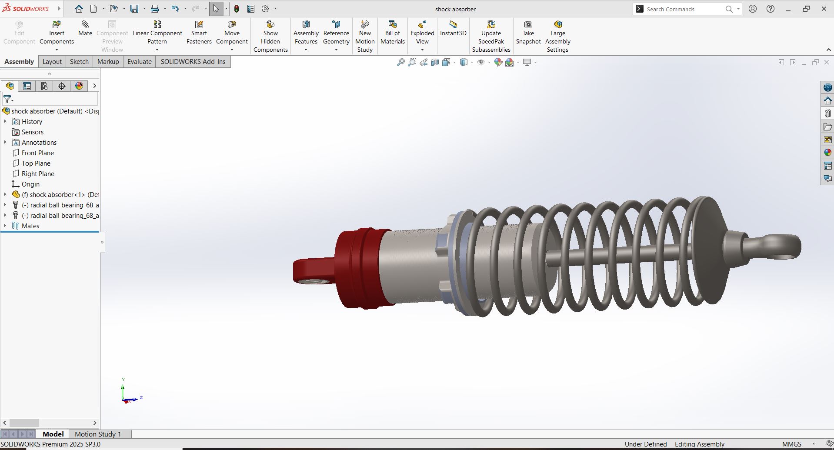
Task: Save the assembly with Save icon
Action: coord(134,9)
